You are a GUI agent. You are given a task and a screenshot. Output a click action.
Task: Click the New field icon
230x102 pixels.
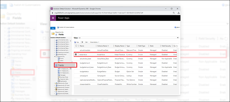75,42
